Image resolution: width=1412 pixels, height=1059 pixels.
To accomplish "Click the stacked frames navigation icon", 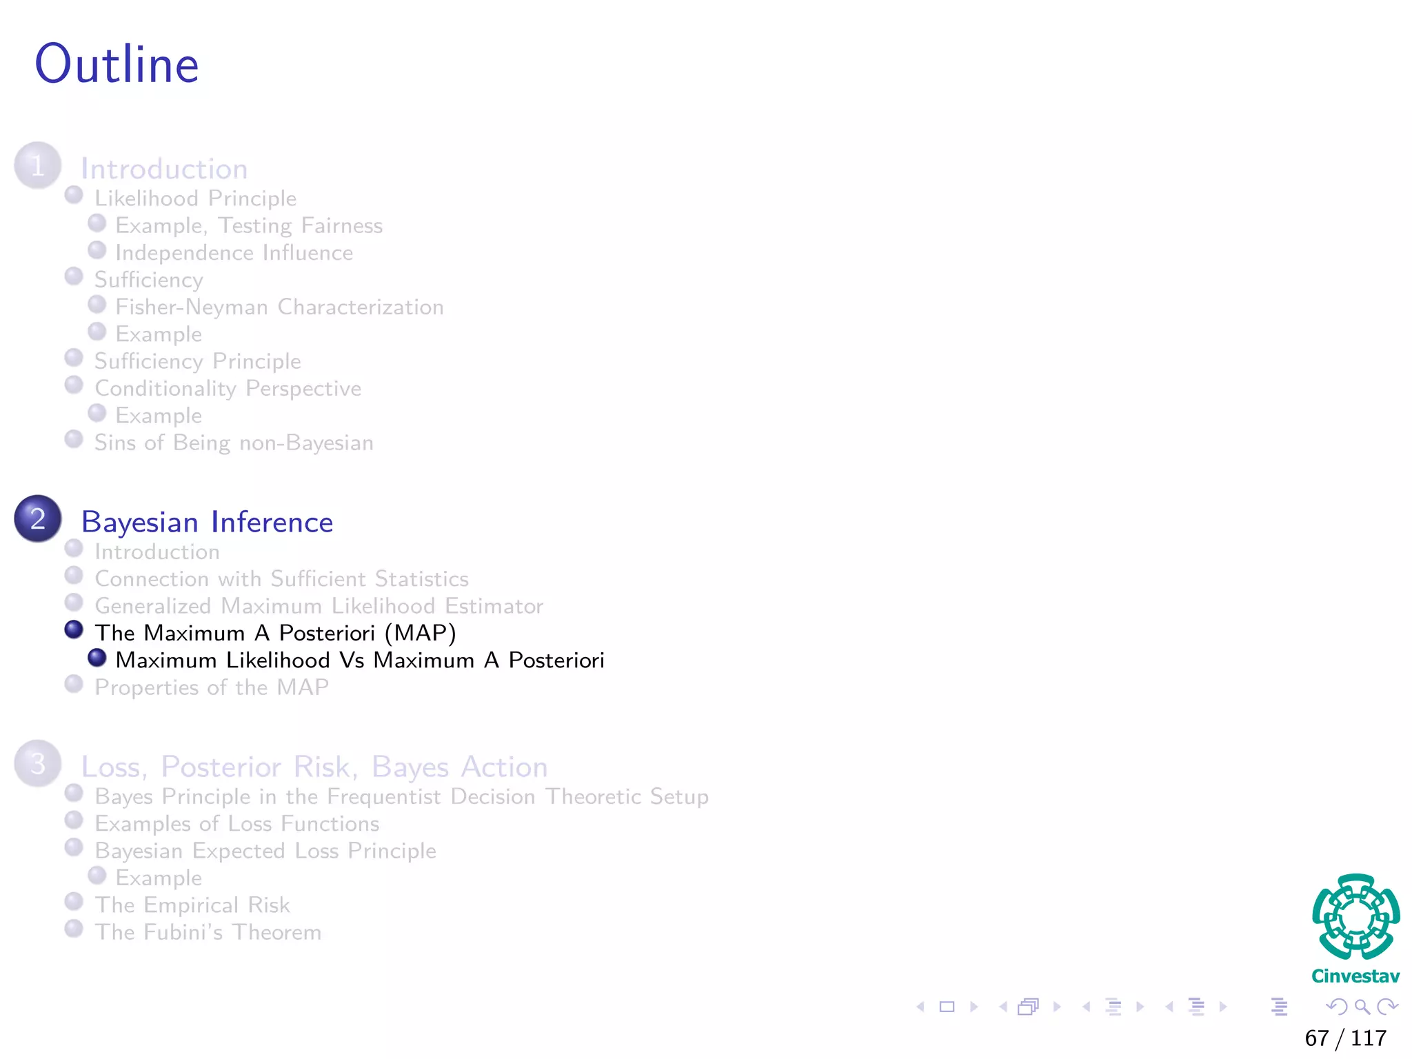I will (1028, 1007).
